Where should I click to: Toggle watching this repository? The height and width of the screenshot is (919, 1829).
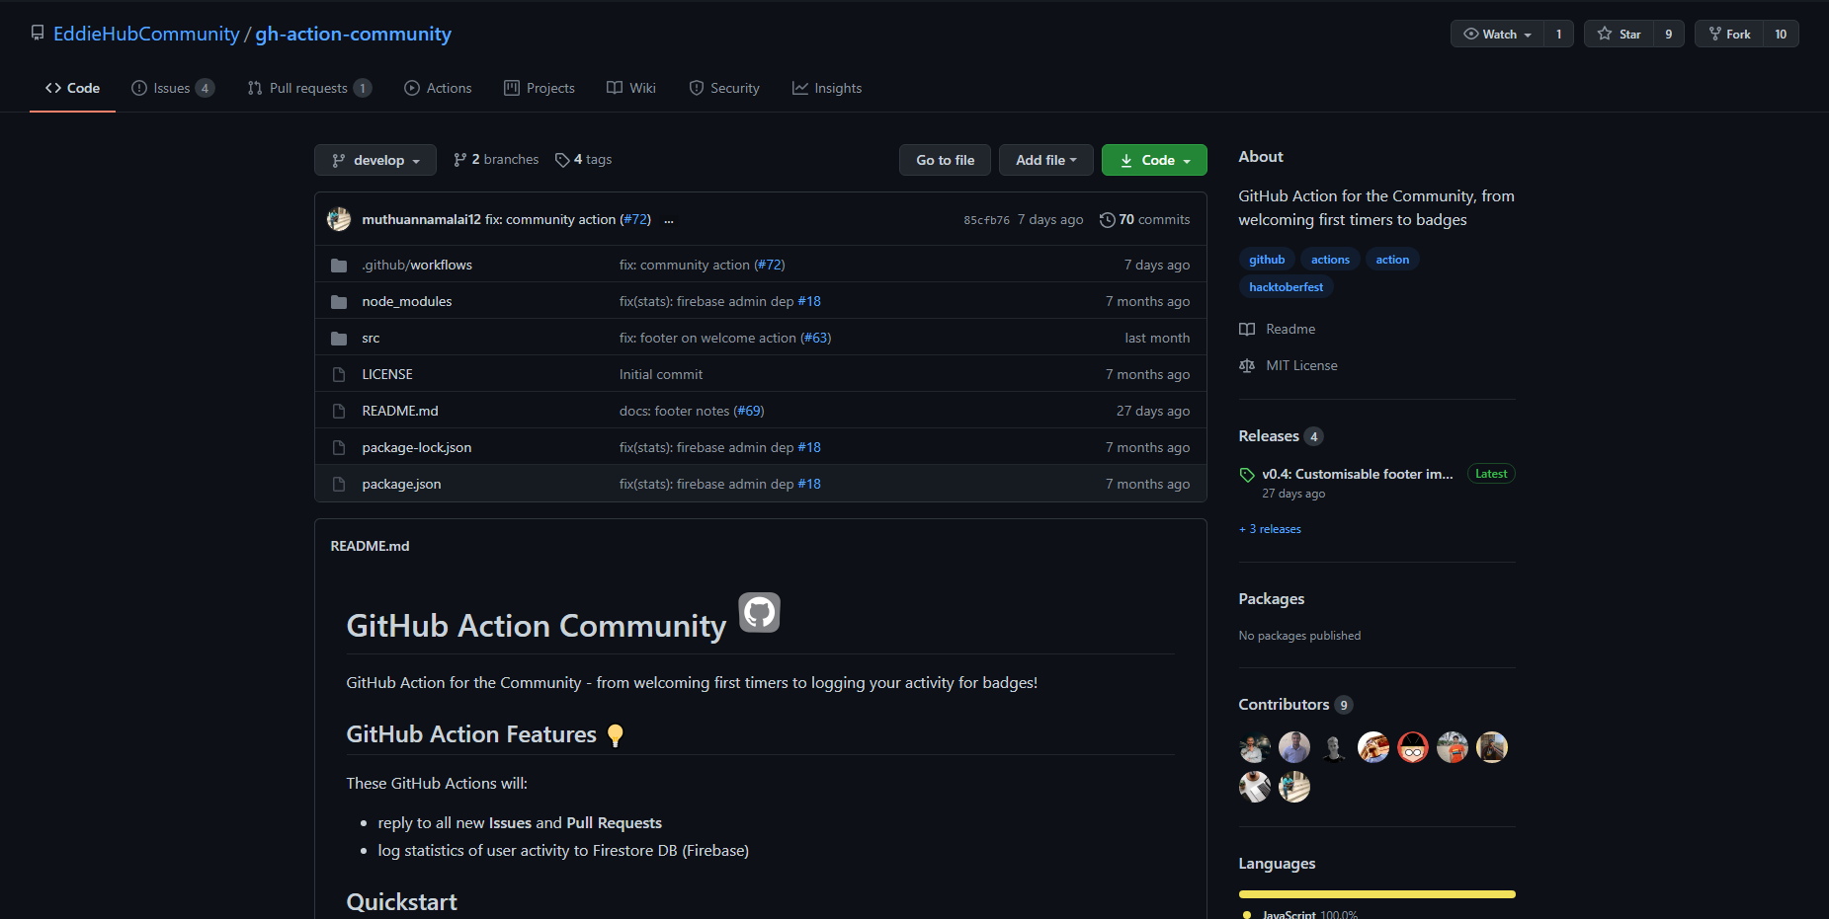click(x=1492, y=33)
